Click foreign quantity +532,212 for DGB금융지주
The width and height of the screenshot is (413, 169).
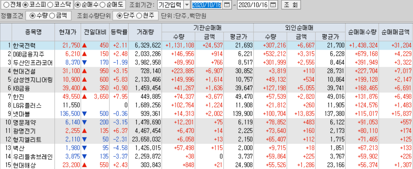pos(274,54)
